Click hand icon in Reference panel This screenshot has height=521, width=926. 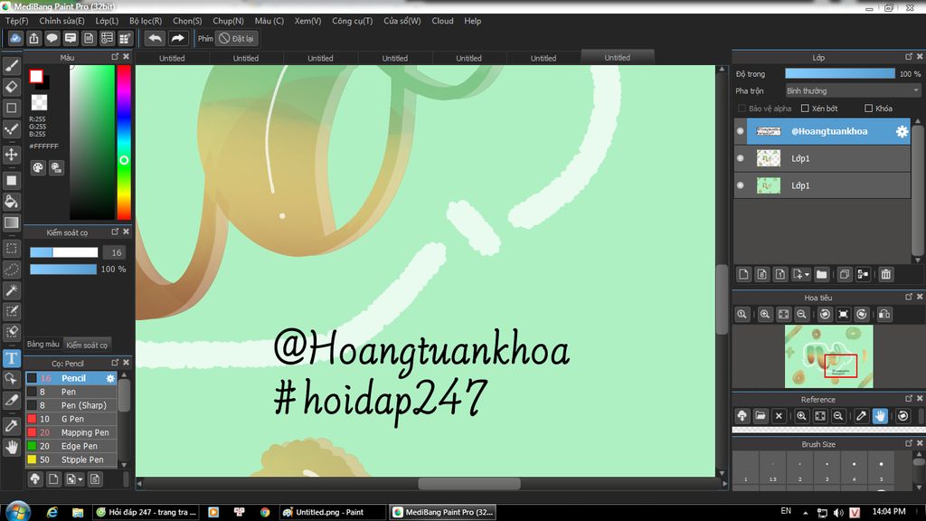click(x=880, y=416)
